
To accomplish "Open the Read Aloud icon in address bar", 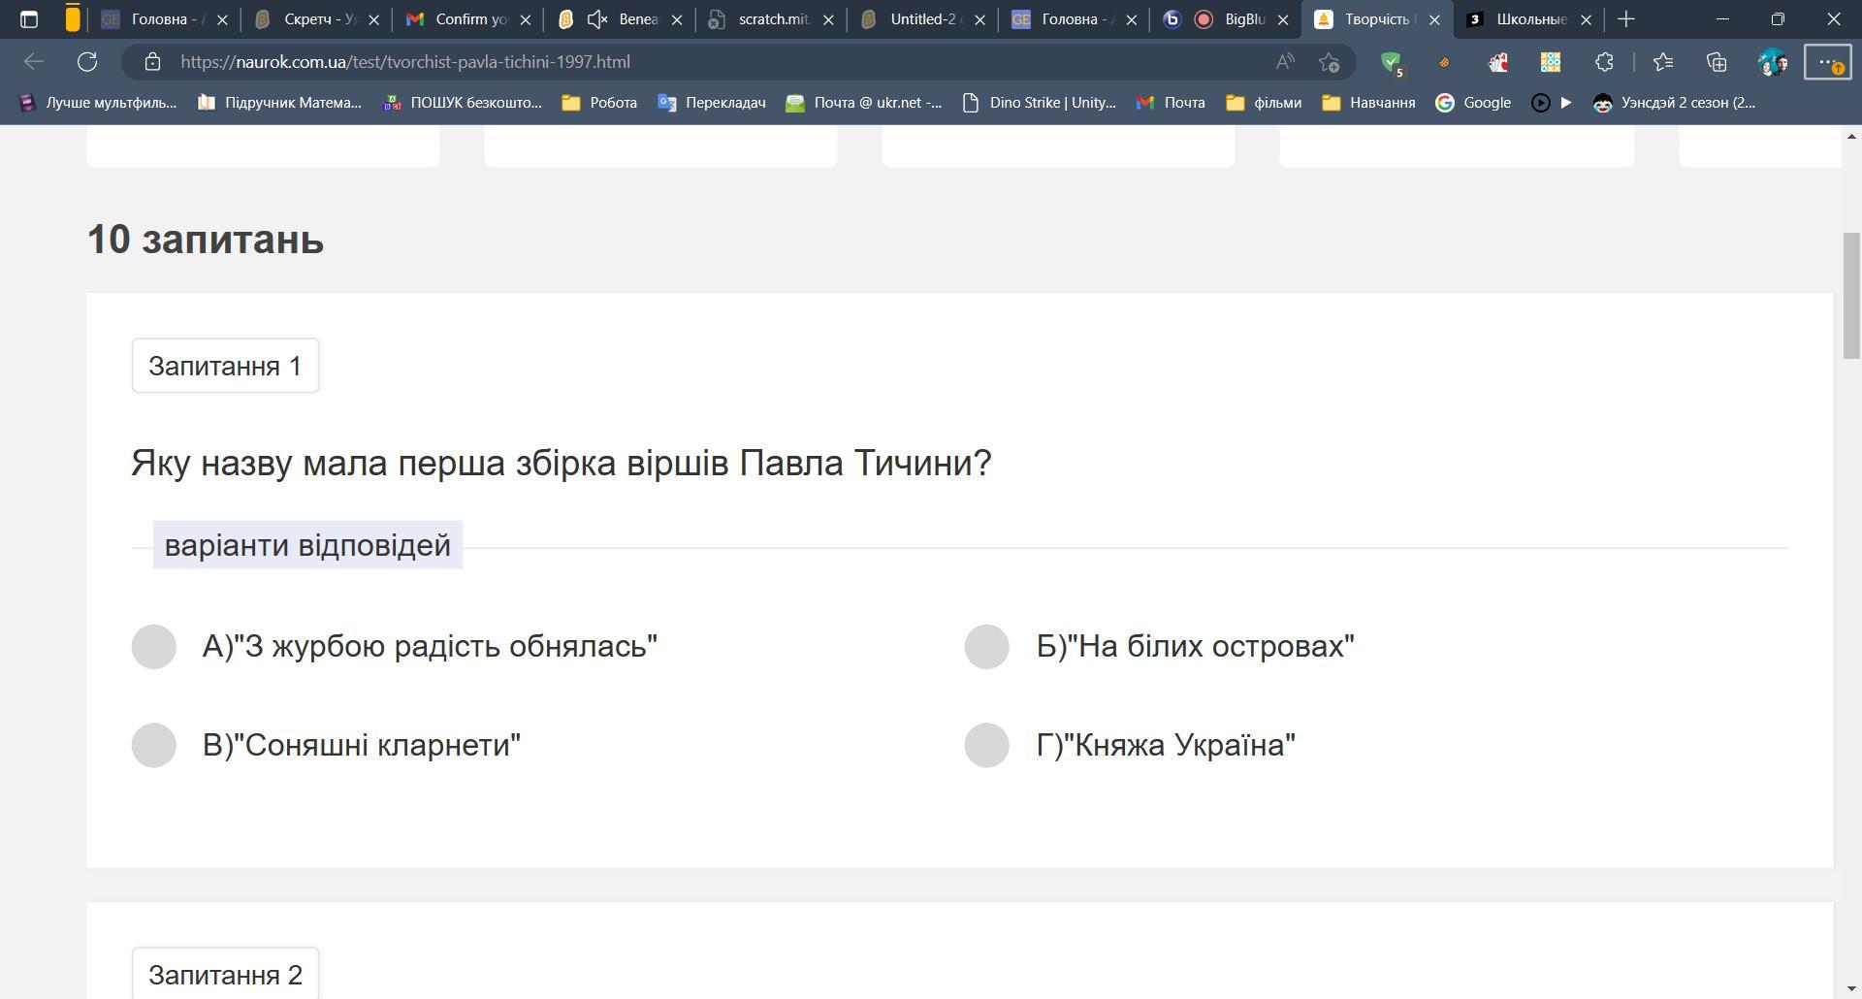I will [x=1285, y=62].
